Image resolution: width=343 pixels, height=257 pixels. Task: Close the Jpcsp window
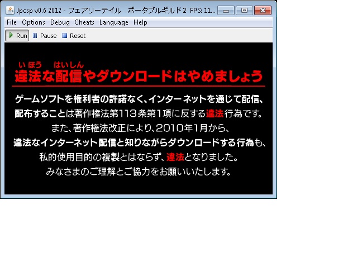pyautogui.click(x=263, y=11)
